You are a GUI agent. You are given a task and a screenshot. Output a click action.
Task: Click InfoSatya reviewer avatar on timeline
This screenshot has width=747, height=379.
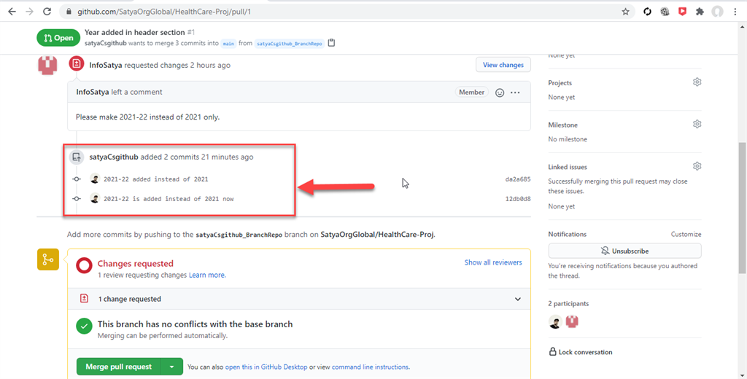point(47,65)
